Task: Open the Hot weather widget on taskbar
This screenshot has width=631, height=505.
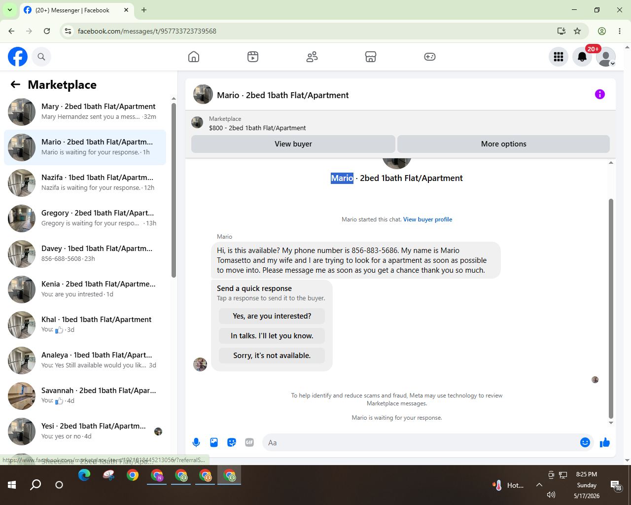Action: point(508,485)
